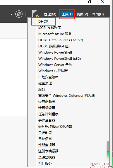The width and height of the screenshot is (113, 168).
Task: Launch iSCSI 发起程序
Action: [50, 28]
